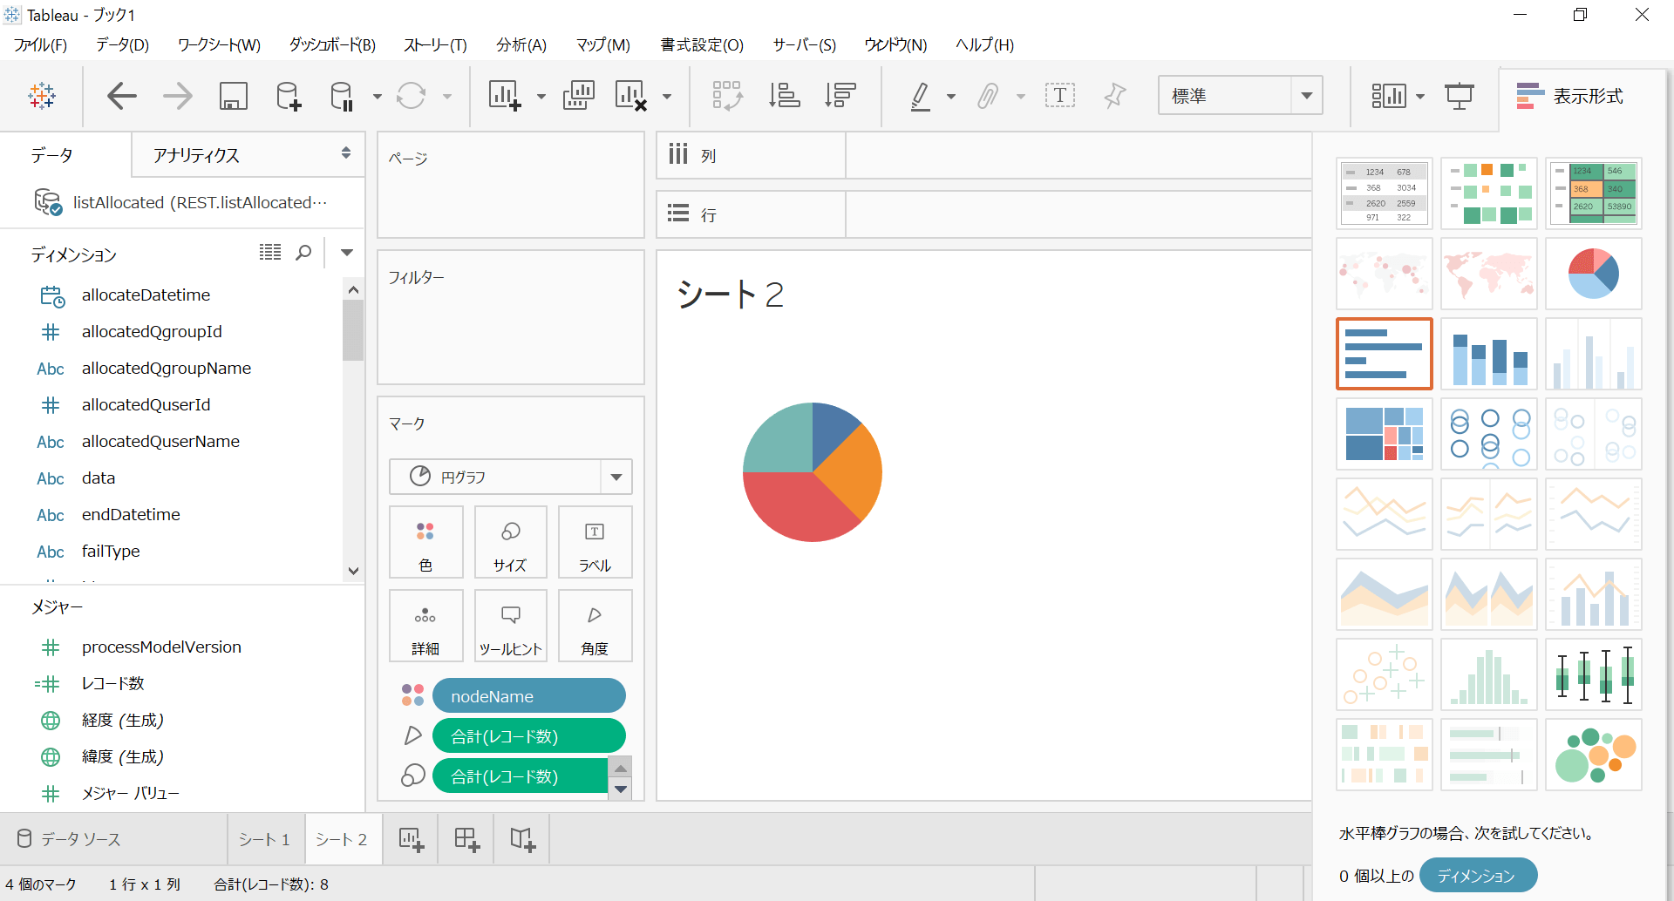Add a new dashboard tab at the bottom
1674x901 pixels.
click(x=466, y=840)
